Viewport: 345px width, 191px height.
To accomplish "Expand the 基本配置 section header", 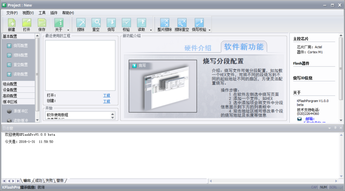I will click(18, 37).
